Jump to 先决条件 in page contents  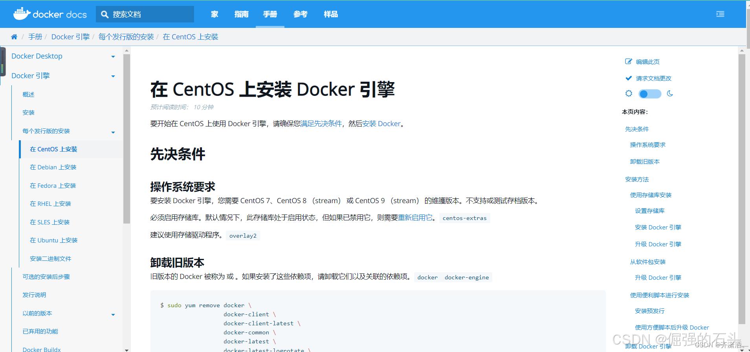pyautogui.click(x=637, y=129)
